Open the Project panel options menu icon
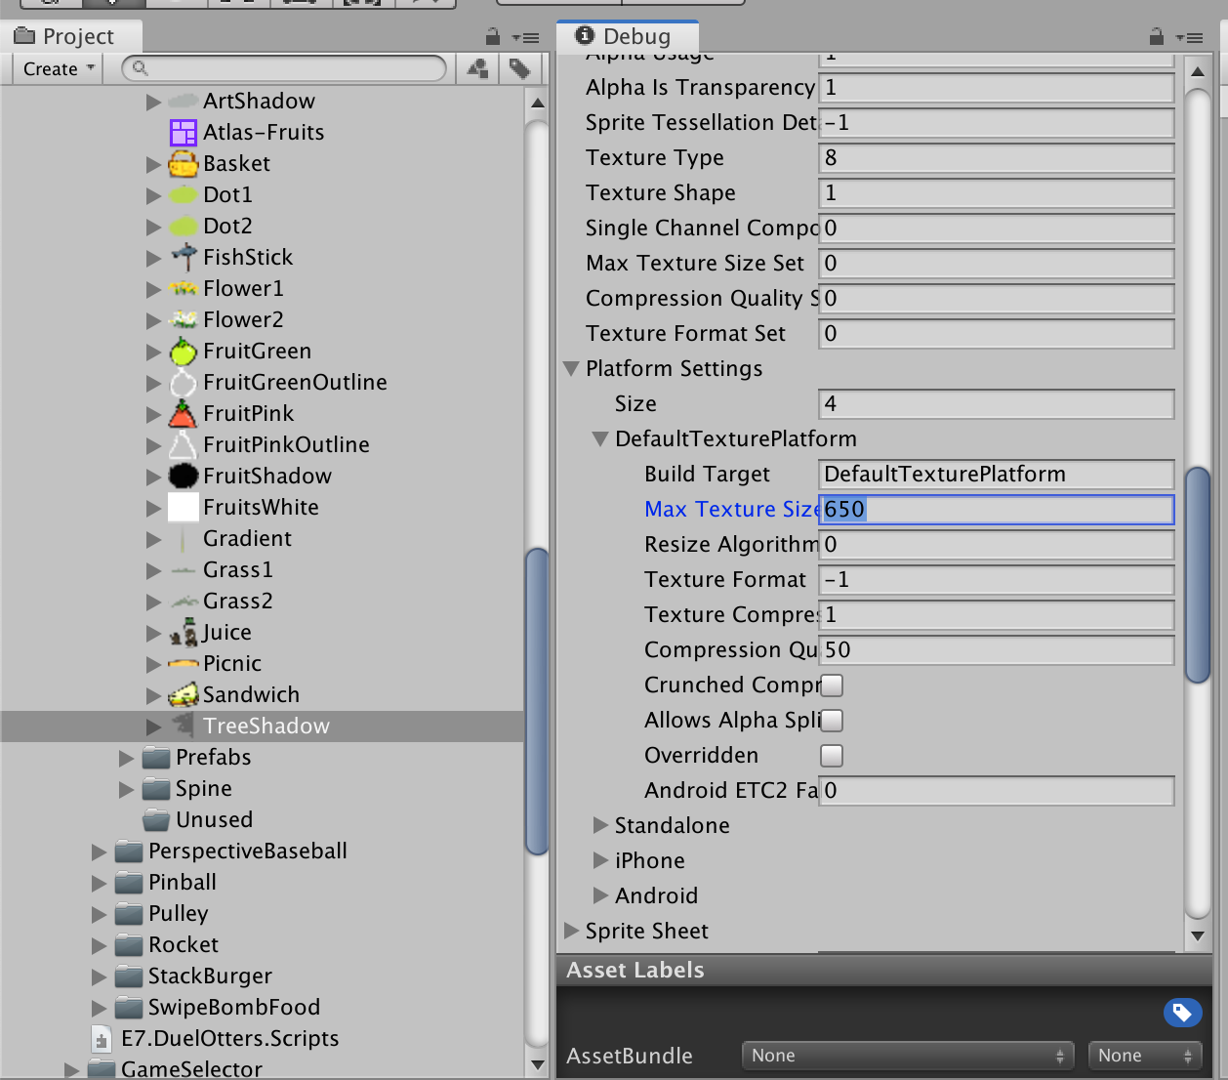Image resolution: width=1228 pixels, height=1080 pixels. [x=526, y=37]
